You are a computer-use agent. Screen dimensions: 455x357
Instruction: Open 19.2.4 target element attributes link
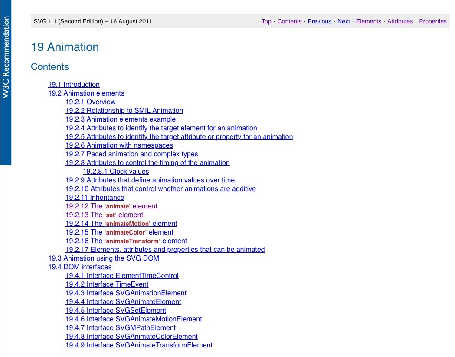click(161, 128)
